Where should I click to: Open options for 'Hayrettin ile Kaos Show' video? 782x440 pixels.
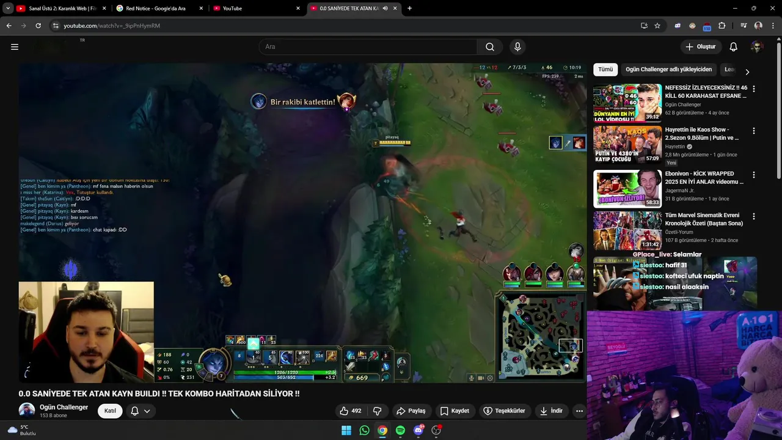(753, 131)
